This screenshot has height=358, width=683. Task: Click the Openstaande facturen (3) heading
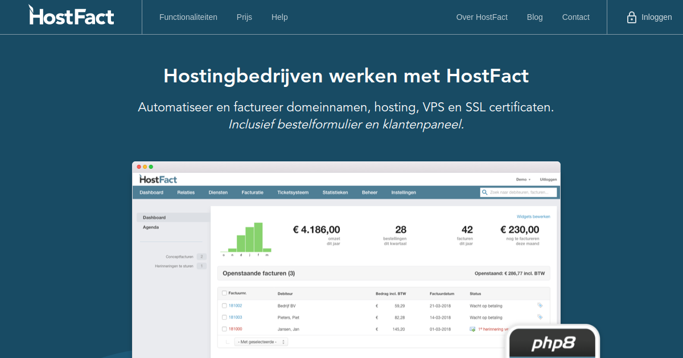point(258,273)
